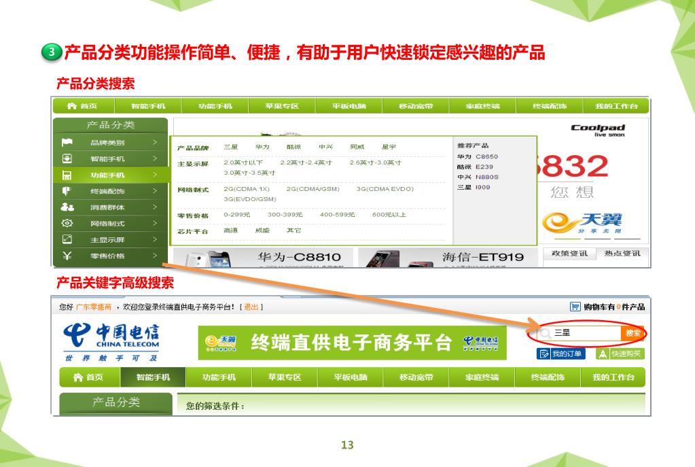Open recommended product 华为 C8650
Image resolution: width=695 pixels, height=467 pixels.
(478, 156)
